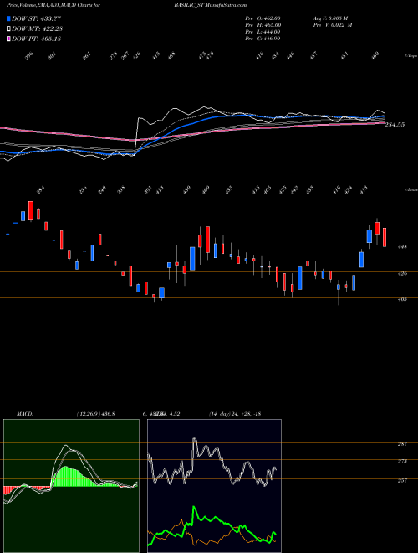Click the ADX '(14 day) 24, +28, -18' label
Screen dimensions: 418x553
point(235,414)
